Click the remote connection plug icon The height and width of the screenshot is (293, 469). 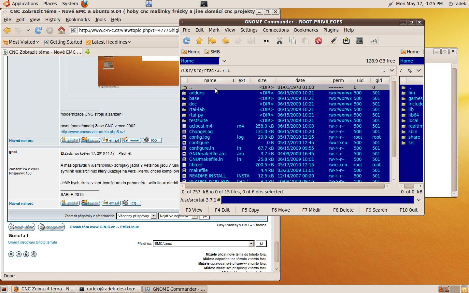(x=375, y=41)
